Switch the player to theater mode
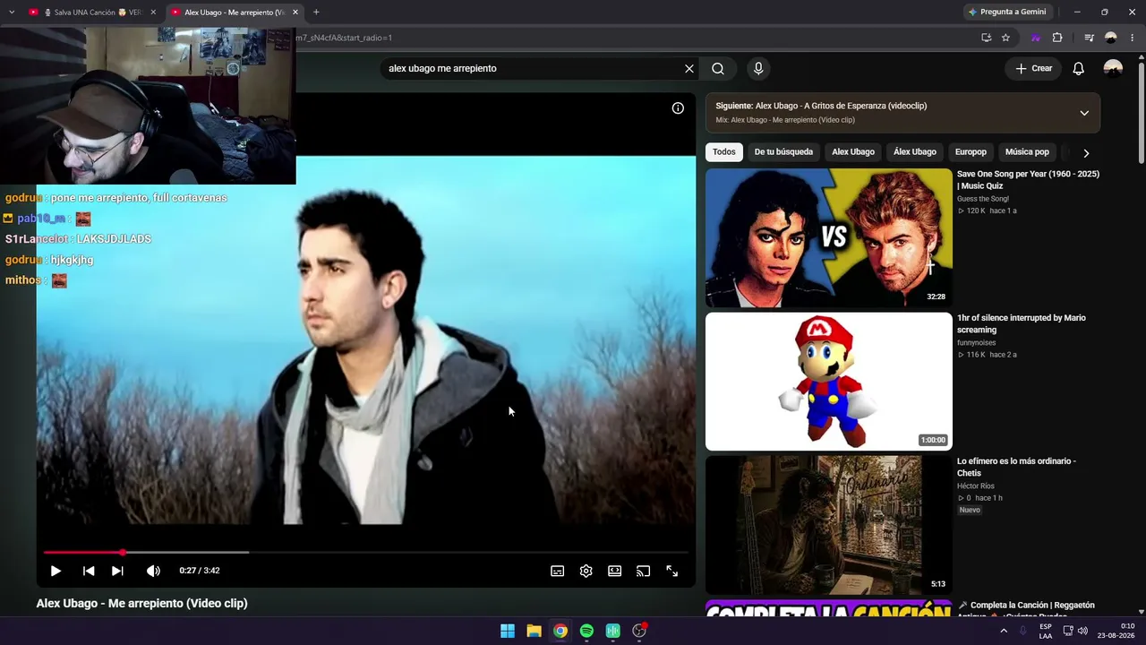Image resolution: width=1146 pixels, height=645 pixels. [614, 571]
